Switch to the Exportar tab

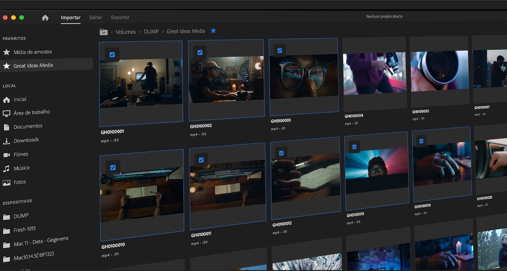click(120, 18)
